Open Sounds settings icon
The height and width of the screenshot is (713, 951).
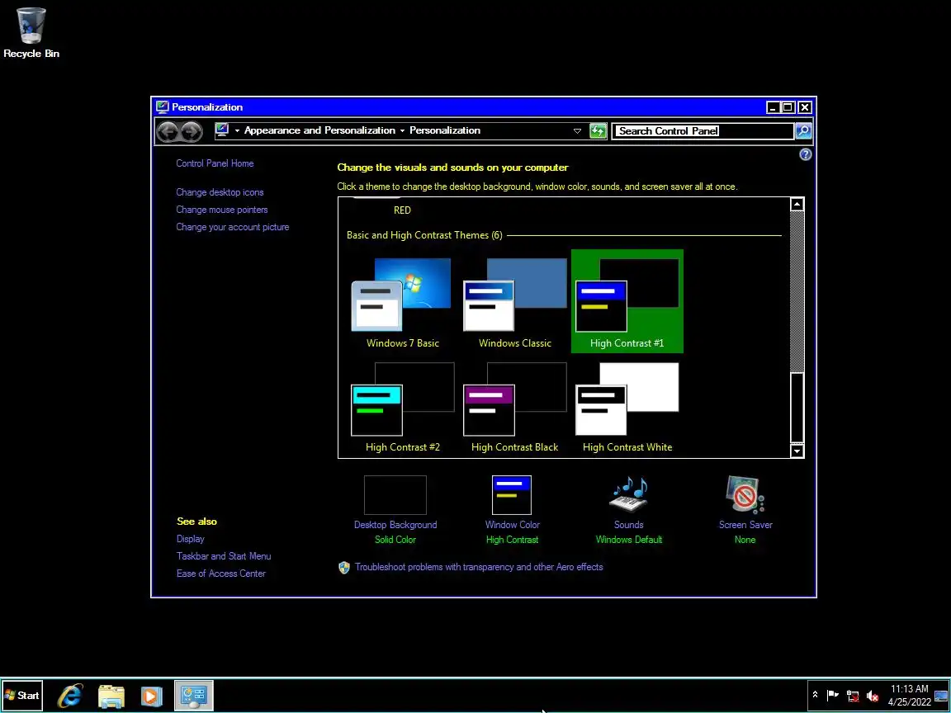[628, 495]
